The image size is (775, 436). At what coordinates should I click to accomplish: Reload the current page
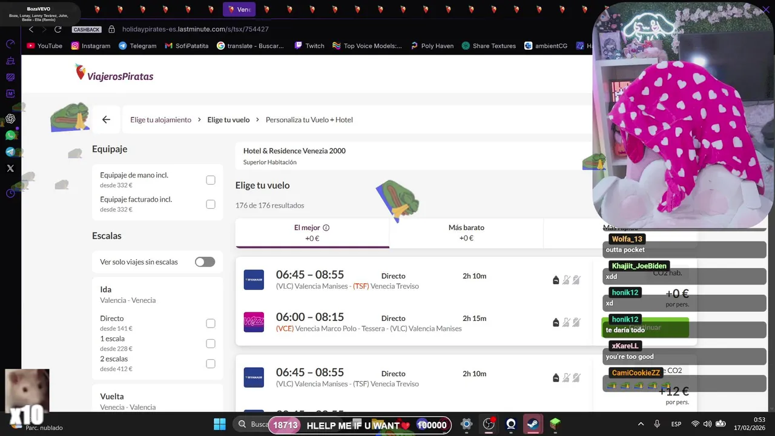[58, 29]
